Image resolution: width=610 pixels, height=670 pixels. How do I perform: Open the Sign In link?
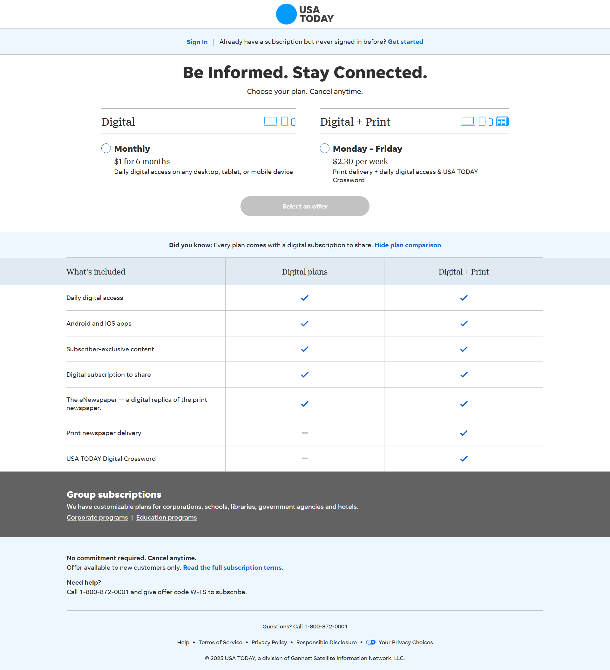point(197,42)
